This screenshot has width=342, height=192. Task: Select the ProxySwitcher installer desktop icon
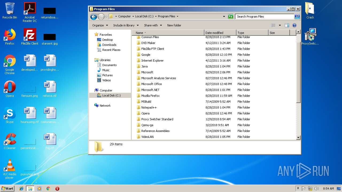coord(310,37)
